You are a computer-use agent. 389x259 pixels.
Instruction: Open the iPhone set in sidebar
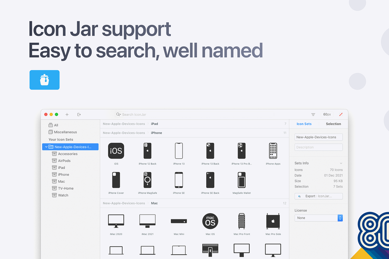coord(61,175)
